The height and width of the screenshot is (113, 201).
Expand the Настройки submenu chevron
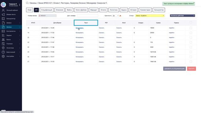click(x=20, y=56)
